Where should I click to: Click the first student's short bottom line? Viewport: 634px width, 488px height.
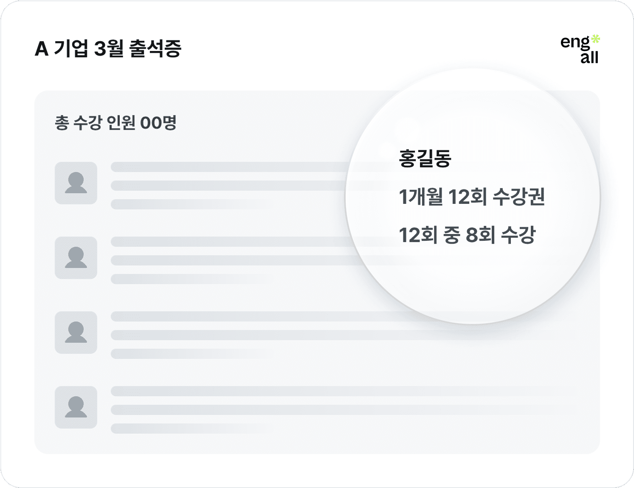click(x=191, y=204)
